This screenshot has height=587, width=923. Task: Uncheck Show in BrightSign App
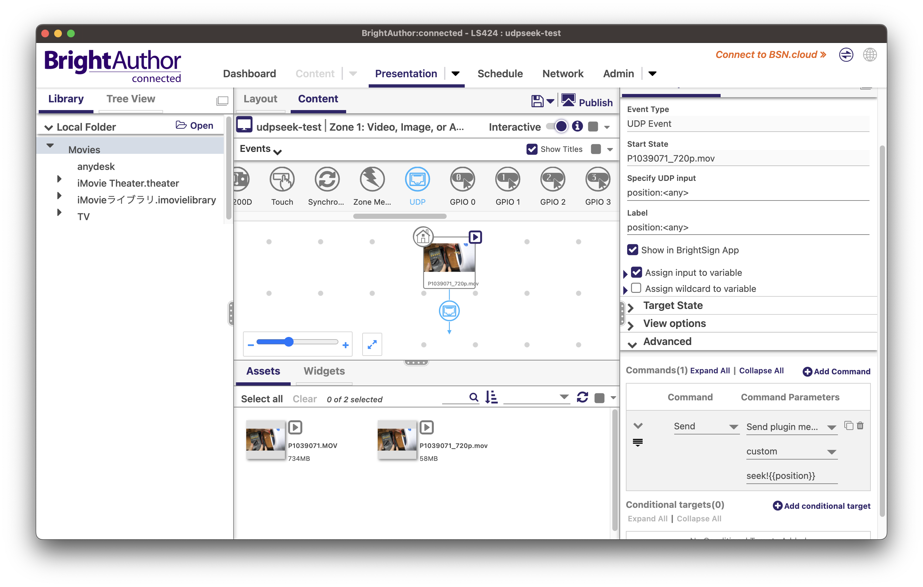coord(632,250)
